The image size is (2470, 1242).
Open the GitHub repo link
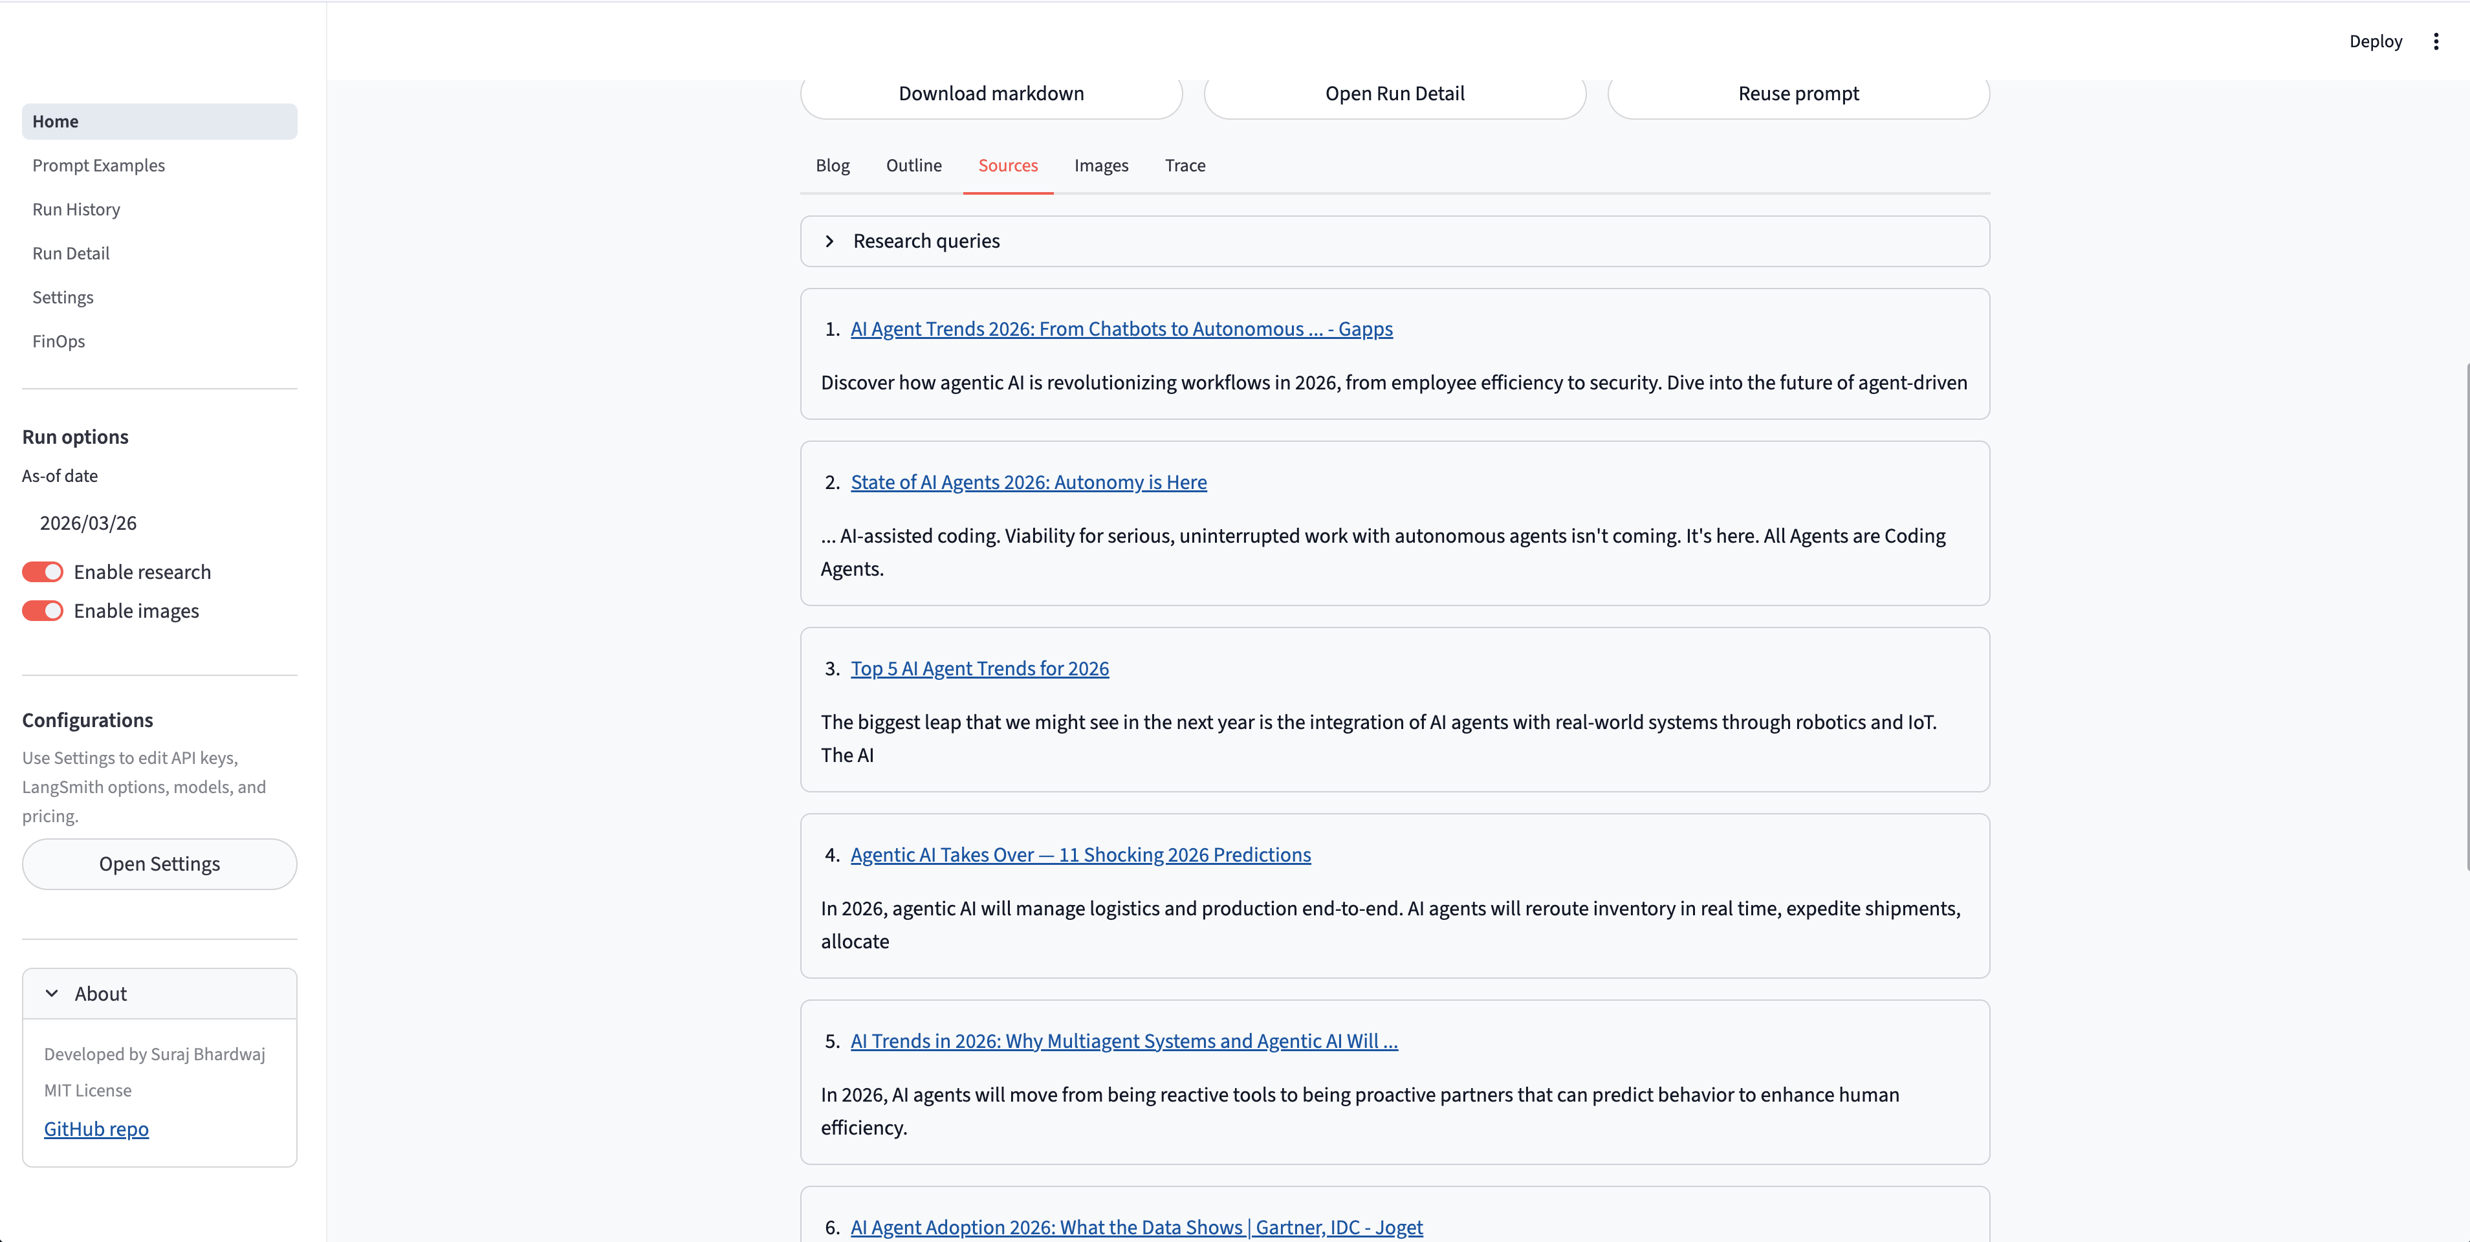96,1129
